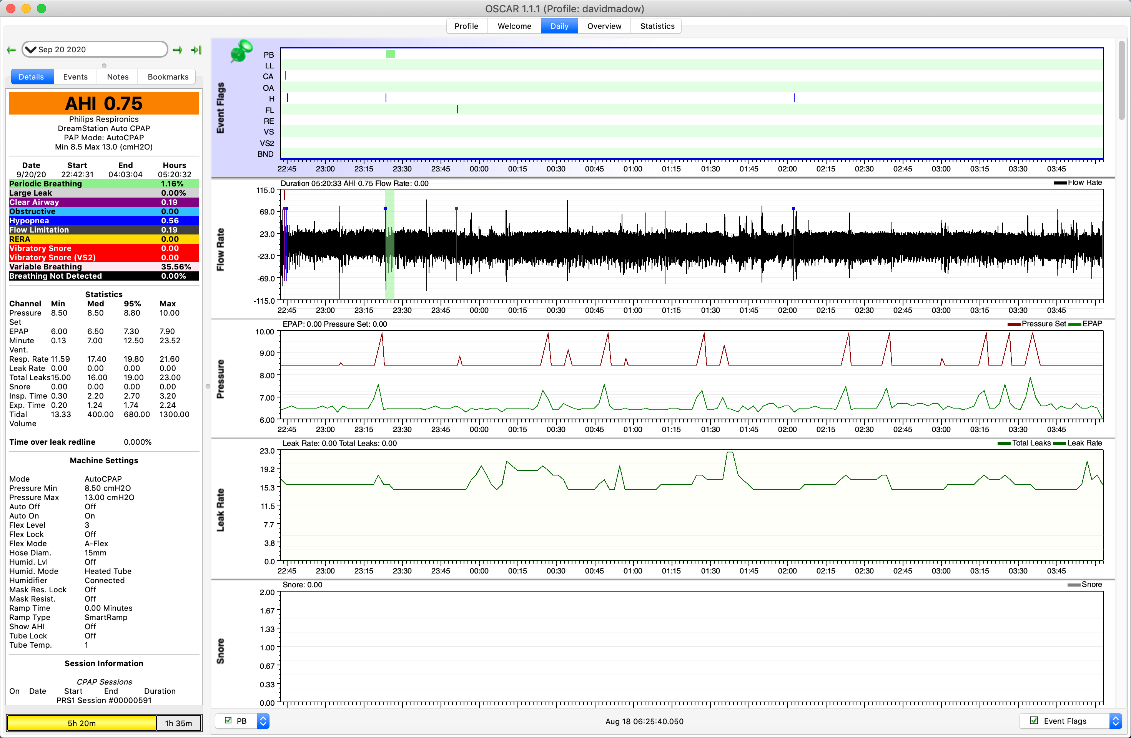Viewport: 1131px width, 738px height.
Task: Click the Machine Settings heading
Action: click(104, 460)
